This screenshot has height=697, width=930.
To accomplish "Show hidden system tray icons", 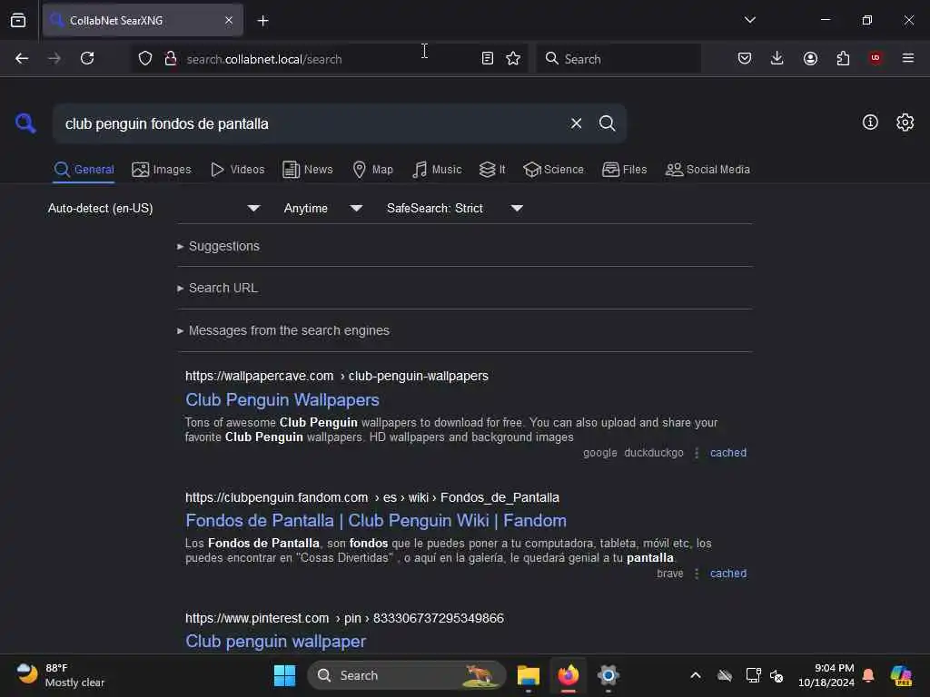I will [696, 675].
